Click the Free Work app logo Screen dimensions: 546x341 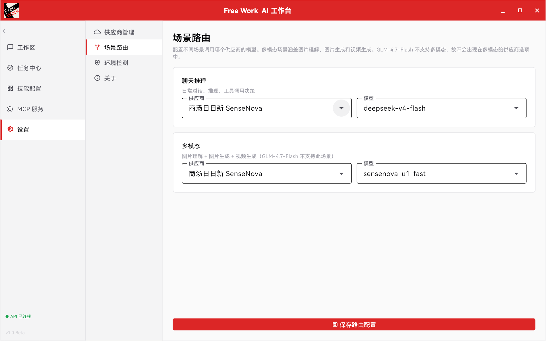coord(11,11)
